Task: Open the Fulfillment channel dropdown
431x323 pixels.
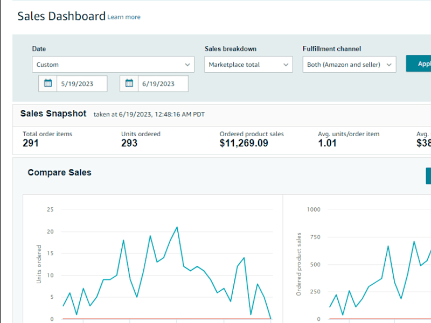Action: coord(349,65)
